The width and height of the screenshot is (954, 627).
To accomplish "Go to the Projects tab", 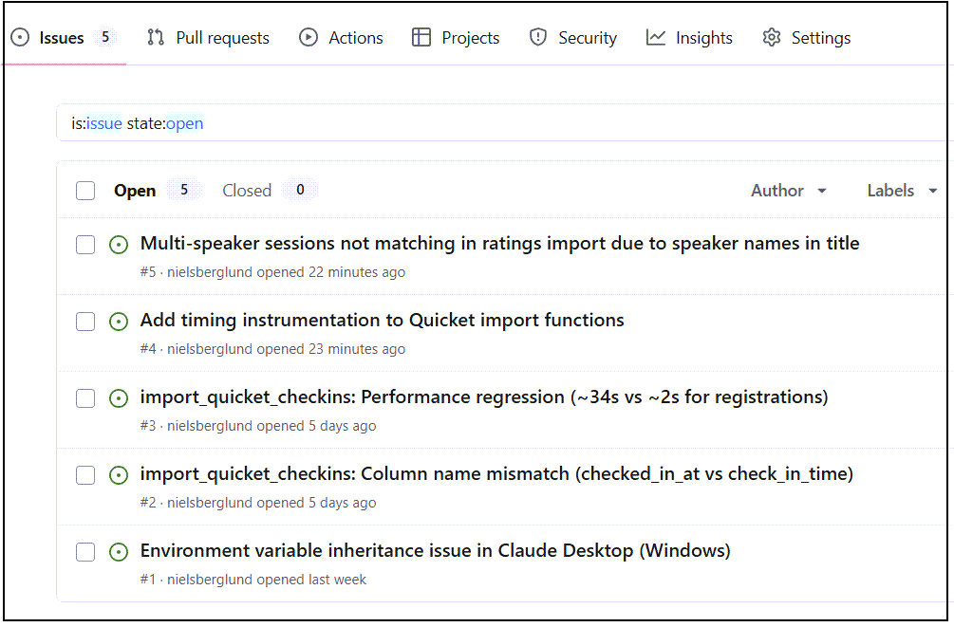I will coord(456,38).
